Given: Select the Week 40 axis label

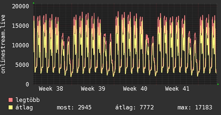Looking at the screenshot, I should (x=135, y=89).
